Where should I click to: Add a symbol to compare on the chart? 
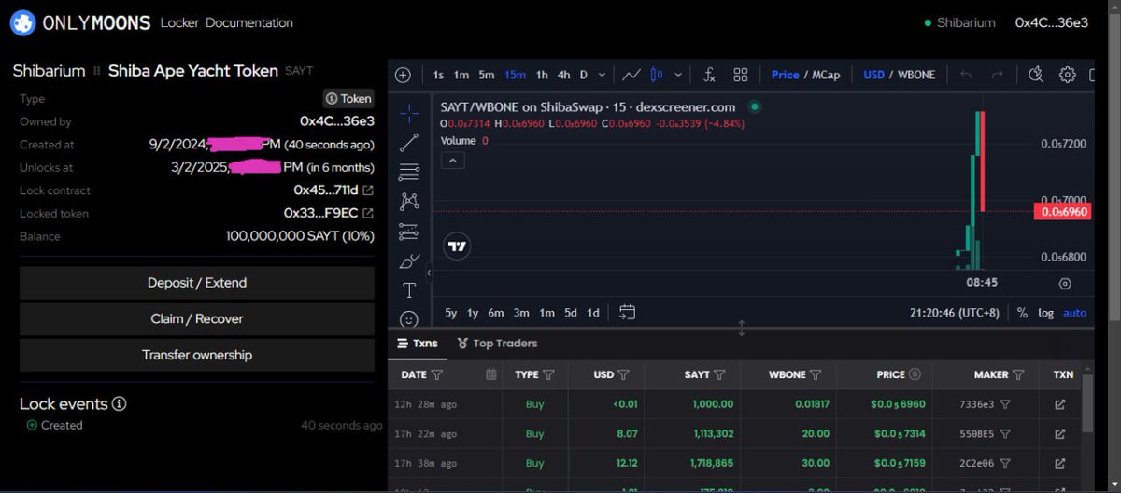(403, 75)
